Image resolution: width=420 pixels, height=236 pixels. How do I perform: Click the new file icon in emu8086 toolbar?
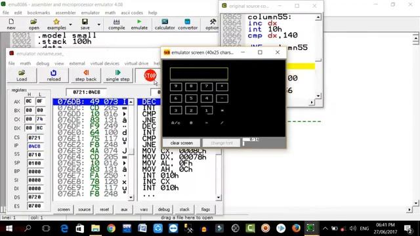(11, 24)
